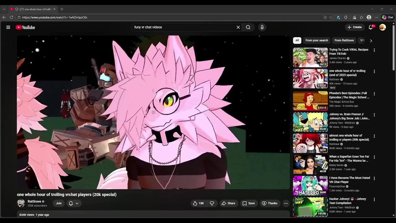Open options for I Have Become The Most Hated
Screen dimensions: 396x223
pos(374,178)
